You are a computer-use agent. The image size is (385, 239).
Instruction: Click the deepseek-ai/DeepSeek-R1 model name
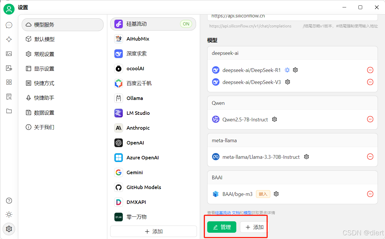pyautogui.click(x=251, y=70)
